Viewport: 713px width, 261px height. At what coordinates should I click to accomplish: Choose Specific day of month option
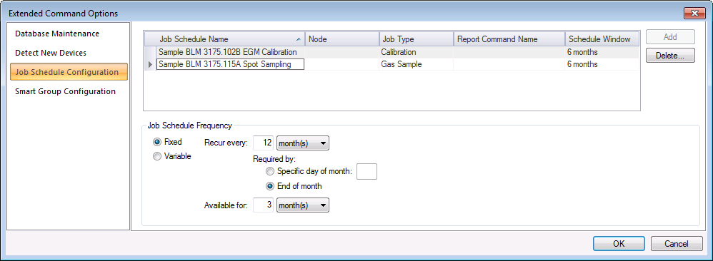[x=270, y=172]
